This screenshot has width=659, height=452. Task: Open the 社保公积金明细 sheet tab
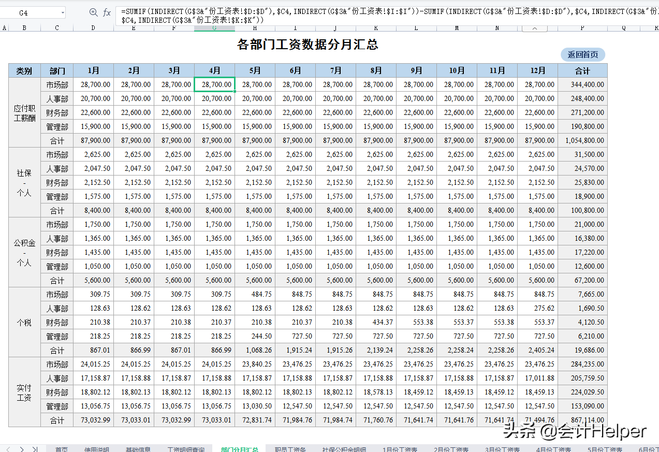pos(344,449)
